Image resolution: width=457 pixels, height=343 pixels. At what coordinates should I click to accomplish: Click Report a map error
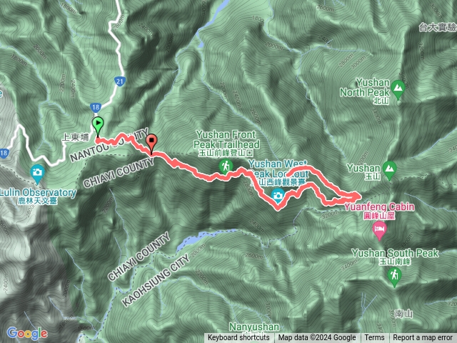pyautogui.click(x=423, y=338)
